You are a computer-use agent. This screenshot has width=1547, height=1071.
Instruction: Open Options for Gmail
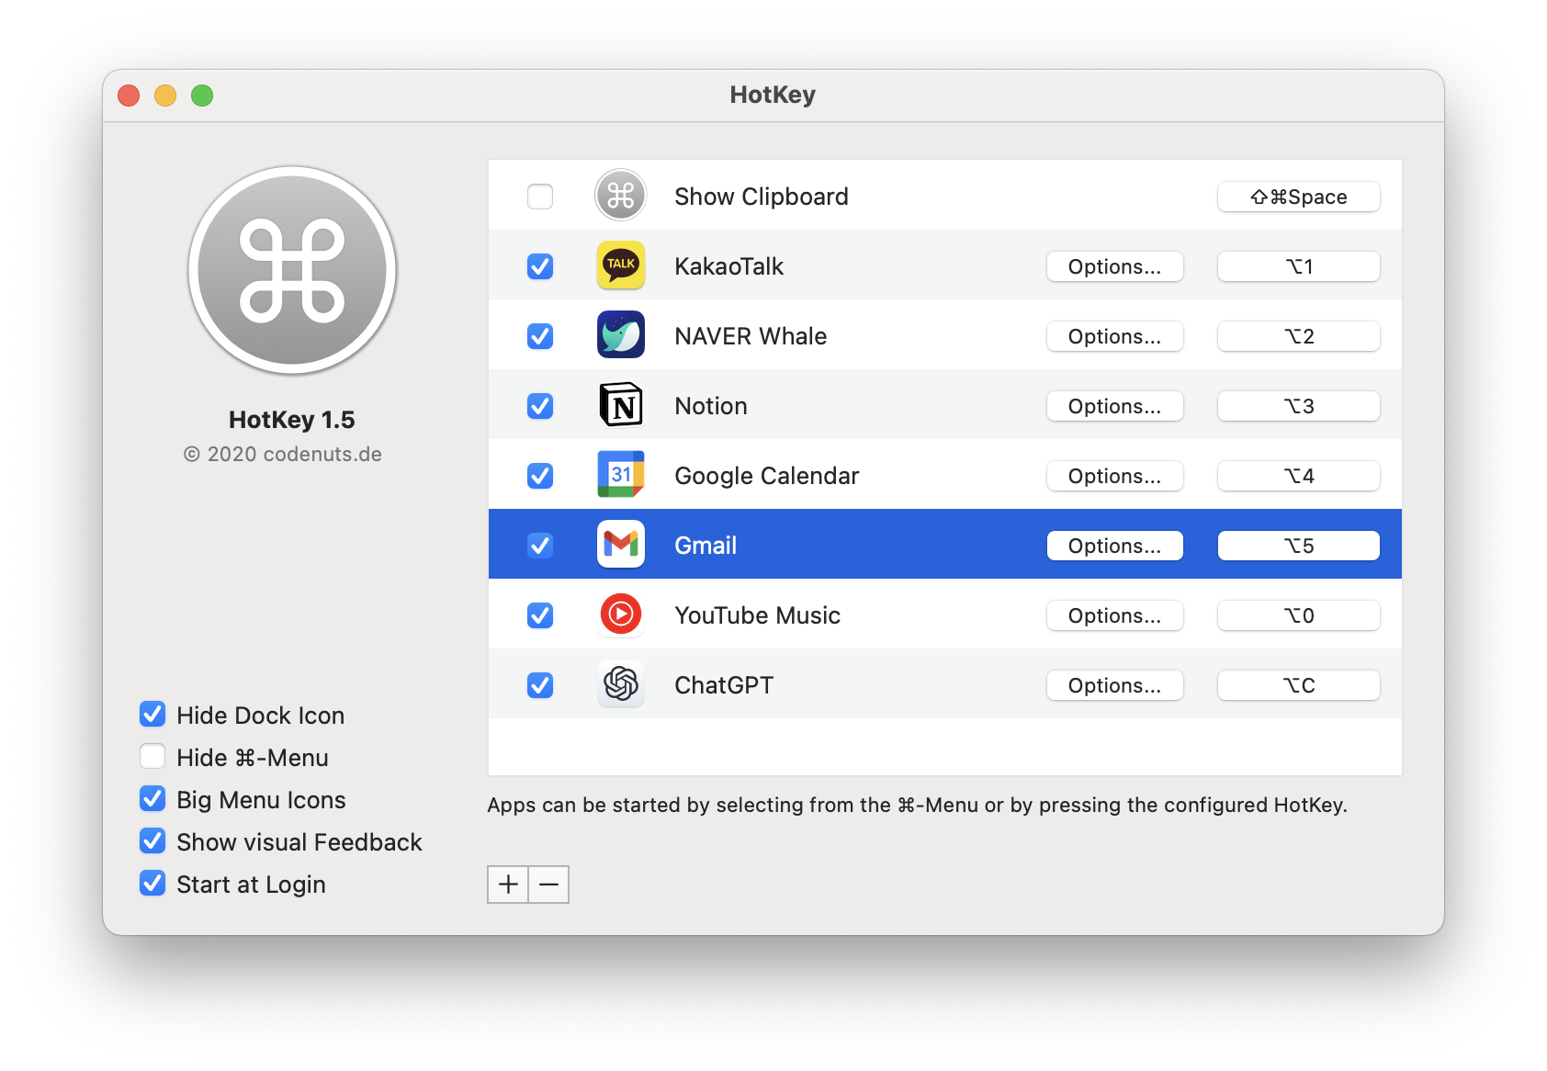[x=1114, y=546]
